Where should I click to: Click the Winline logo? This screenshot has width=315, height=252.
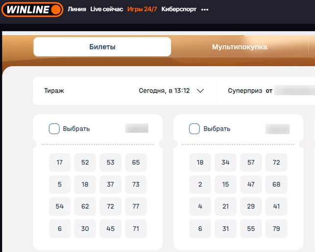pos(32,9)
